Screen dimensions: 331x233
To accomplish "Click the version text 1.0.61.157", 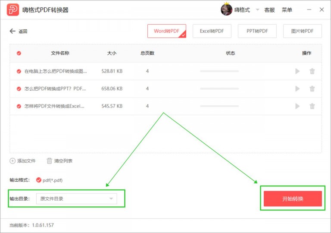I will 43,225.
